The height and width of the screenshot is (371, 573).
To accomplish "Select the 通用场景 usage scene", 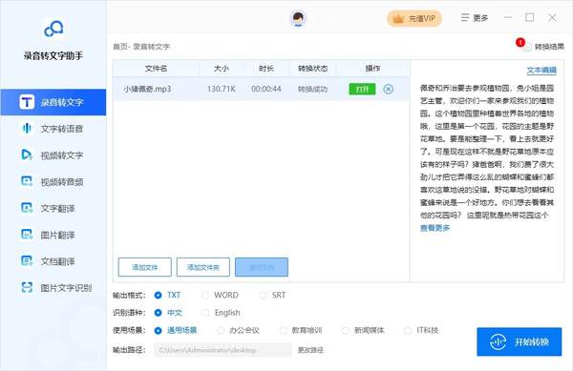I will click(x=158, y=331).
